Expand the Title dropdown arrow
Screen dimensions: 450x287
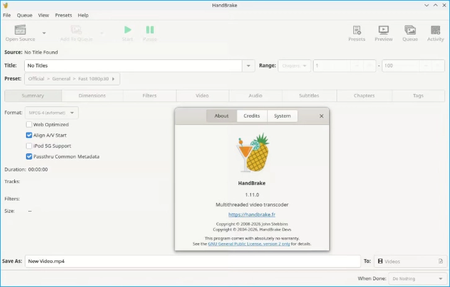[249, 66]
